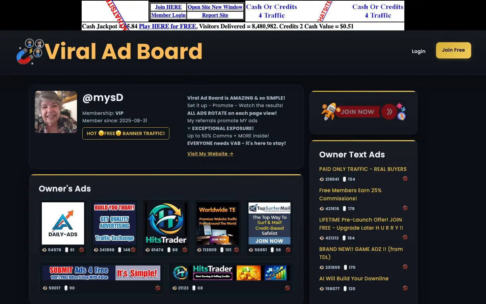Image resolution: width=486 pixels, height=304 pixels.
Task: Open Build You Today Traffic Exchange ad
Action: tap(114, 223)
